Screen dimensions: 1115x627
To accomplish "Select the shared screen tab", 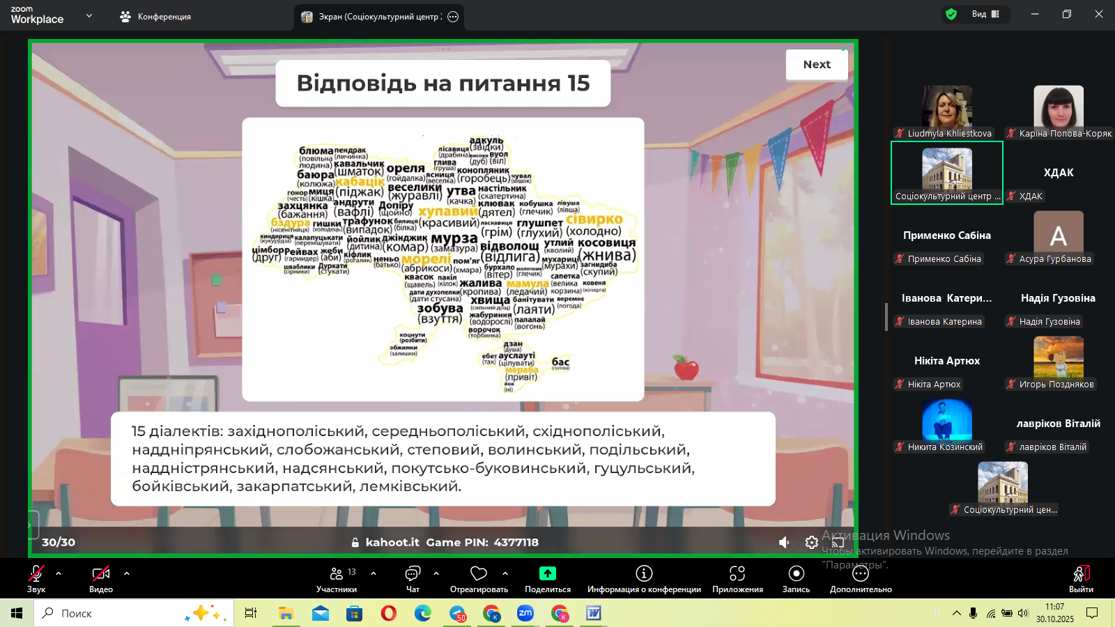I will coord(373,17).
